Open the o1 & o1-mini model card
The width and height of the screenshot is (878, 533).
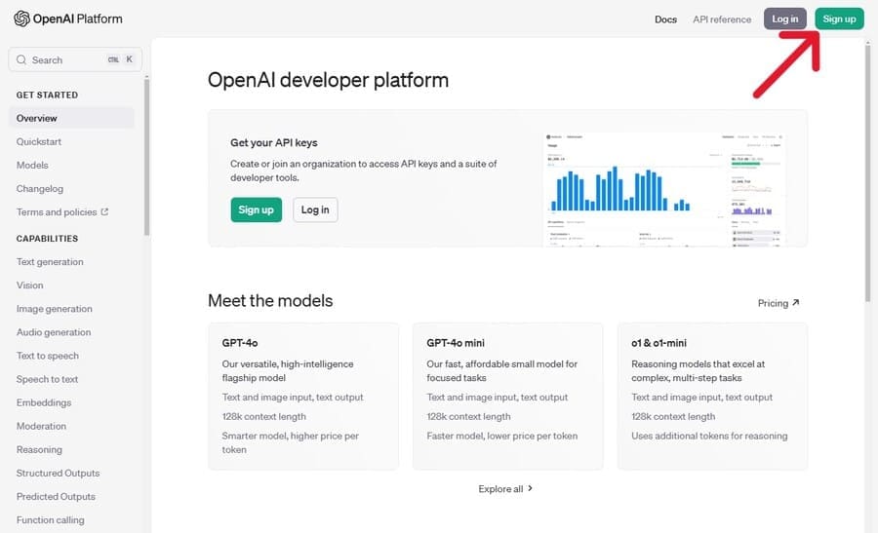[x=712, y=396]
